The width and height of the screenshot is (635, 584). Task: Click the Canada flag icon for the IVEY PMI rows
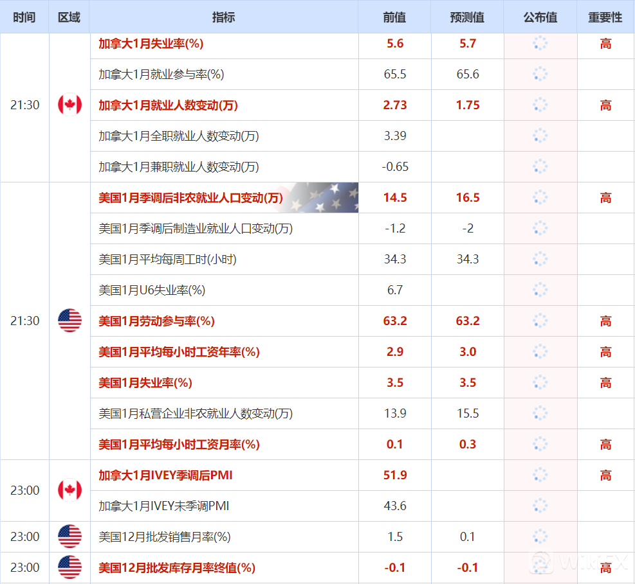pos(68,490)
